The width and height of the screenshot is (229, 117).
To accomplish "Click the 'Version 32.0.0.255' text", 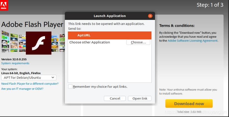I will [x=14, y=59].
